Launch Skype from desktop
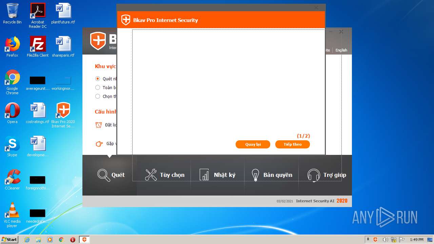The height and width of the screenshot is (244, 434). tap(12, 146)
